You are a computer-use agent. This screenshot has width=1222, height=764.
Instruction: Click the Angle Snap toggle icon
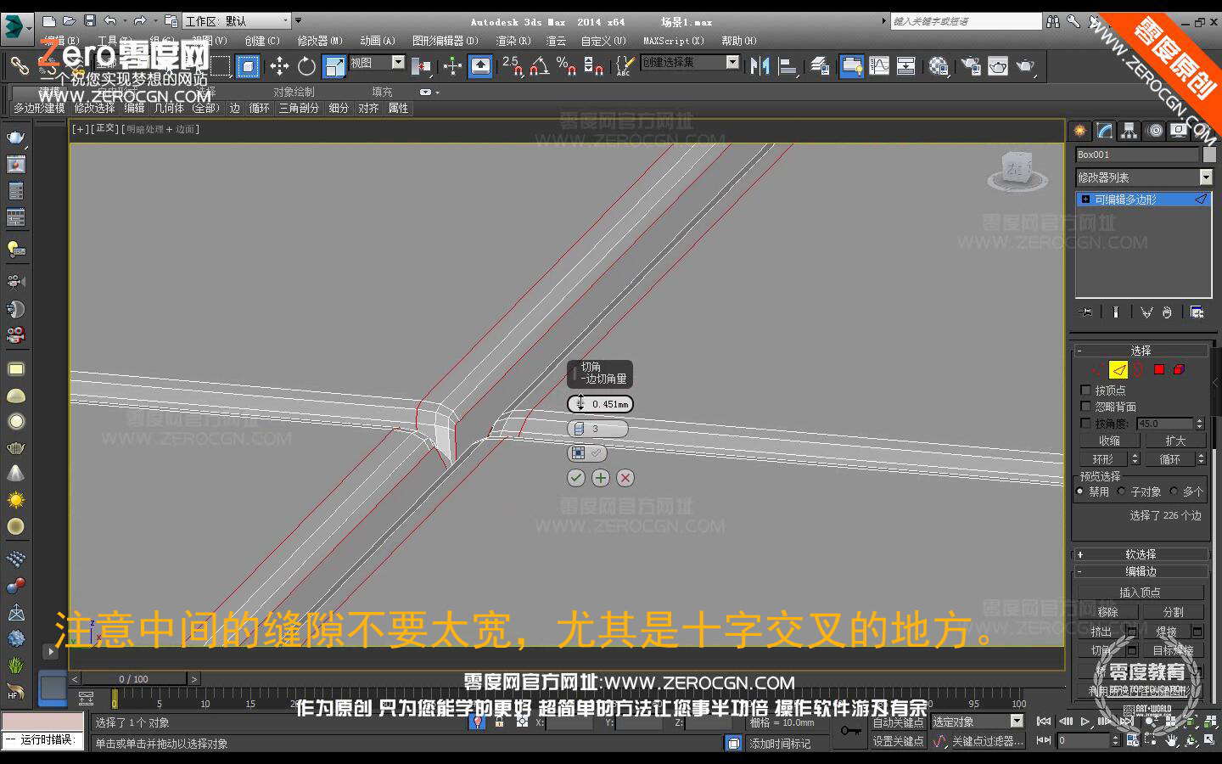tap(540, 66)
